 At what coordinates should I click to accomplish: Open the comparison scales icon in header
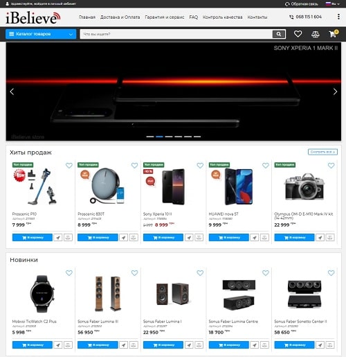click(316, 34)
